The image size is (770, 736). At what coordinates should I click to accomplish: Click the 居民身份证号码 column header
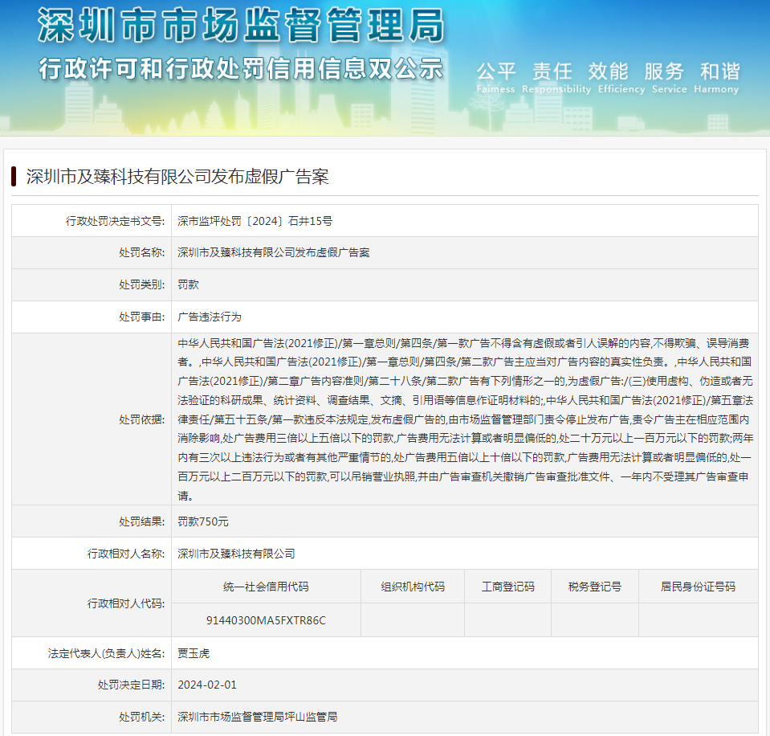697,587
